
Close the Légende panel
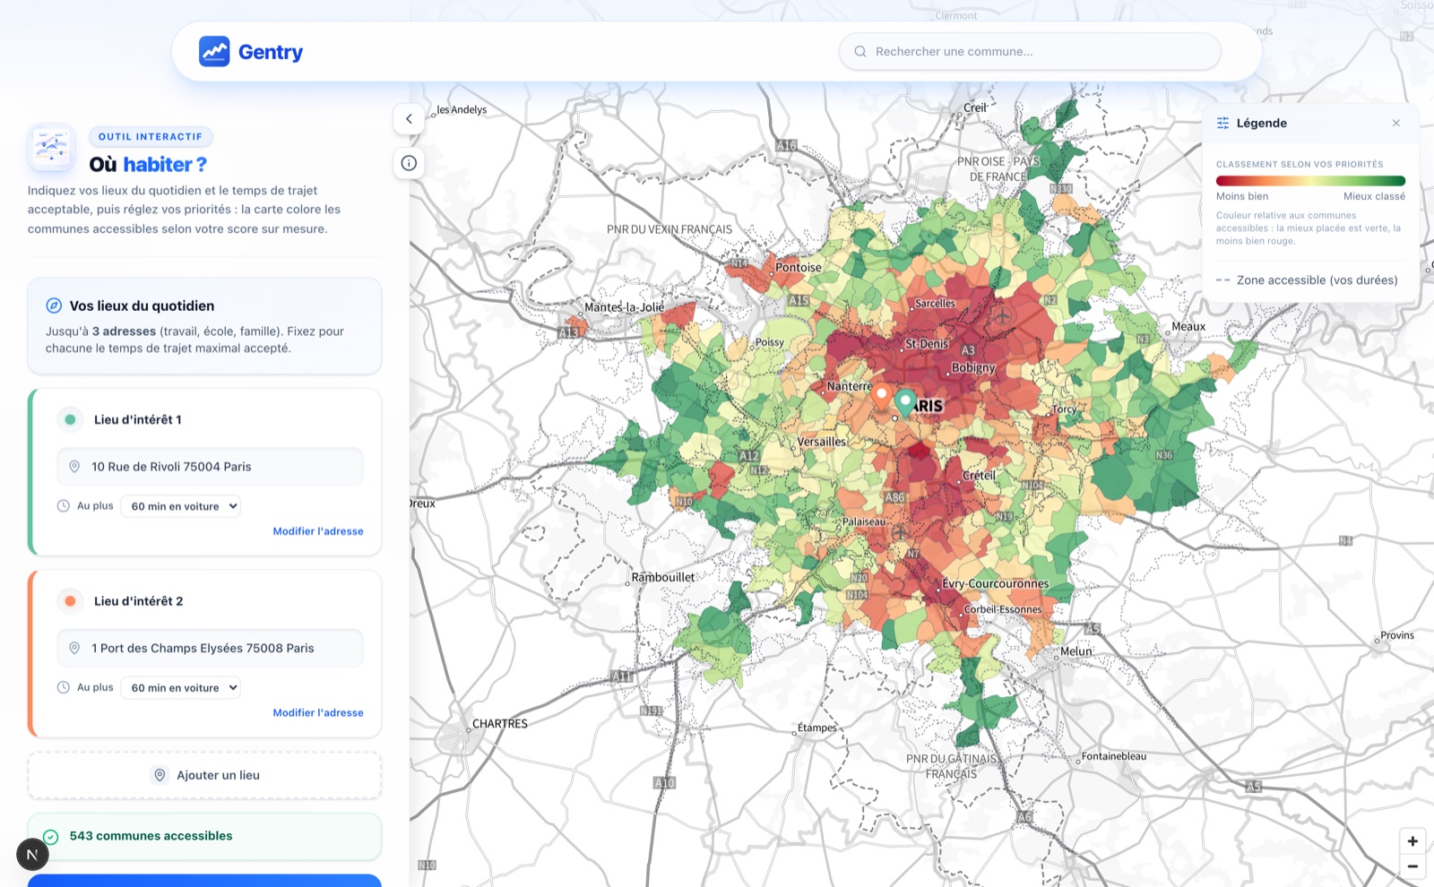click(x=1395, y=123)
